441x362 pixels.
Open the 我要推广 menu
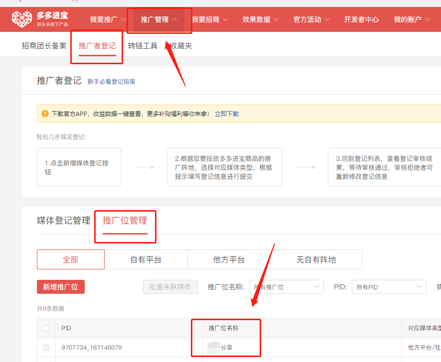104,19
